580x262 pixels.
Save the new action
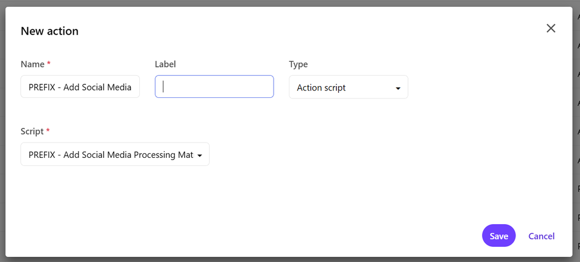pos(498,236)
